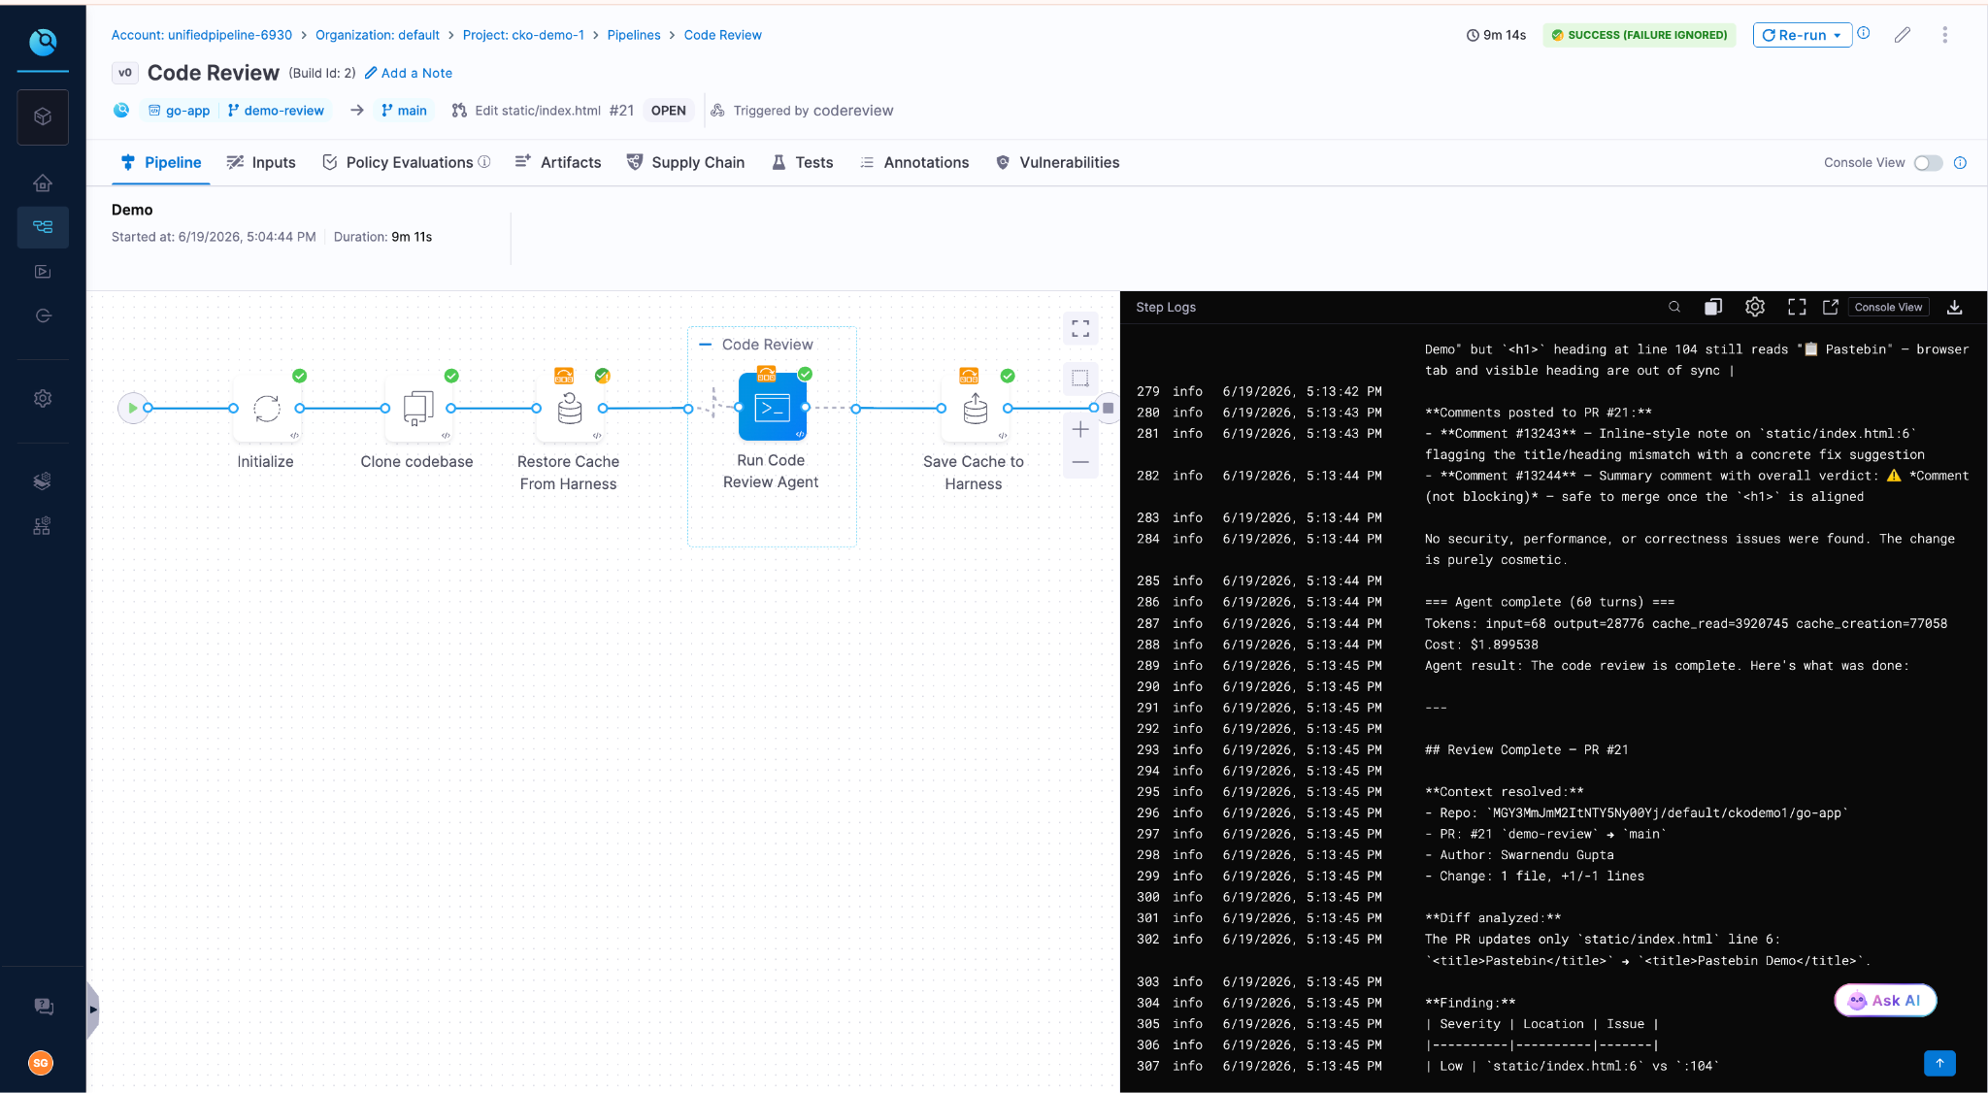Search the step logs
The height and width of the screenshot is (1093, 1988).
click(1674, 307)
